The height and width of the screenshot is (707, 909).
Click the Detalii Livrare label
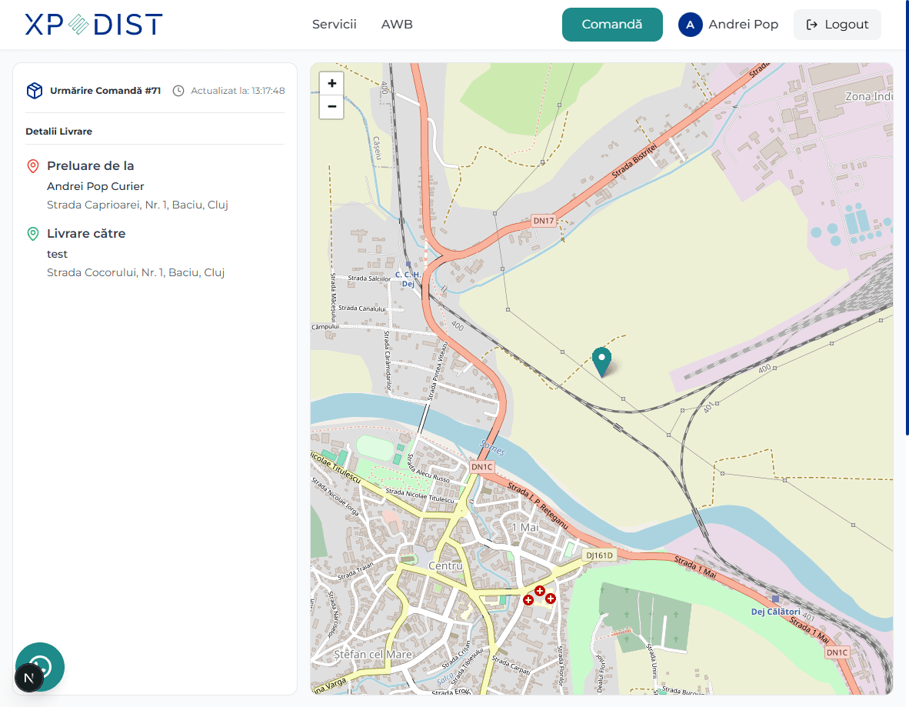(x=58, y=132)
